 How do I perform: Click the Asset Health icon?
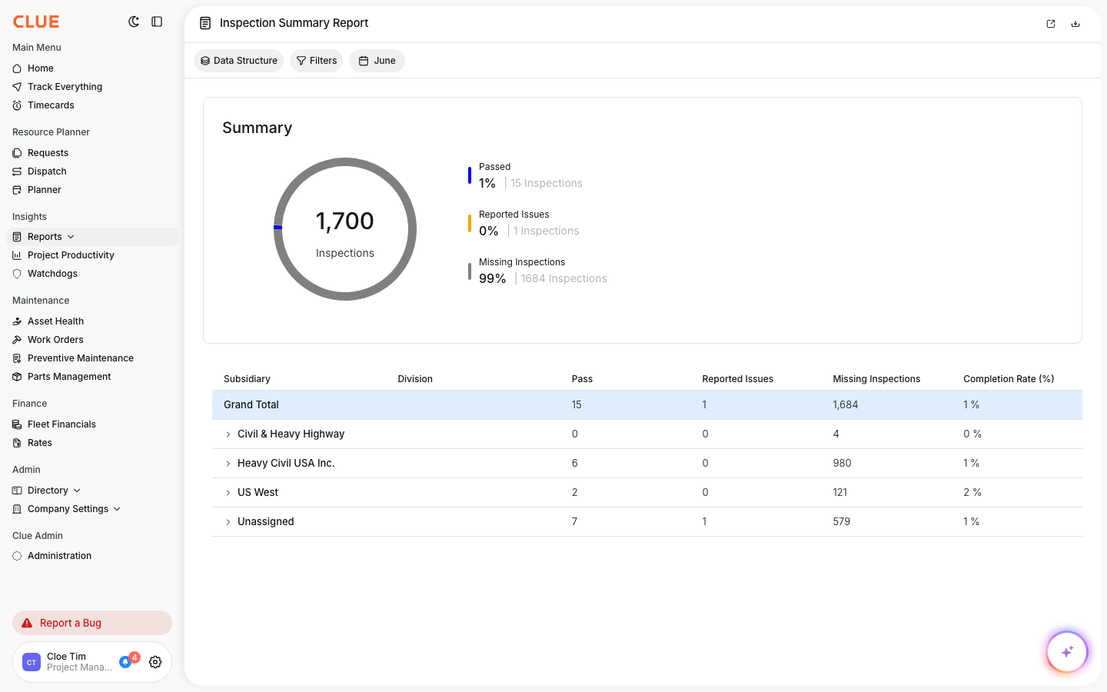point(17,321)
